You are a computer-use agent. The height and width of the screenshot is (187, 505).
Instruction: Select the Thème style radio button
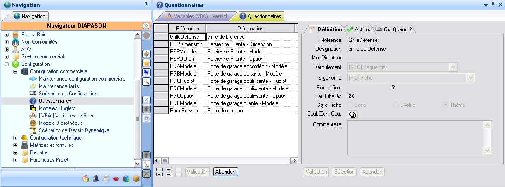[x=445, y=105]
